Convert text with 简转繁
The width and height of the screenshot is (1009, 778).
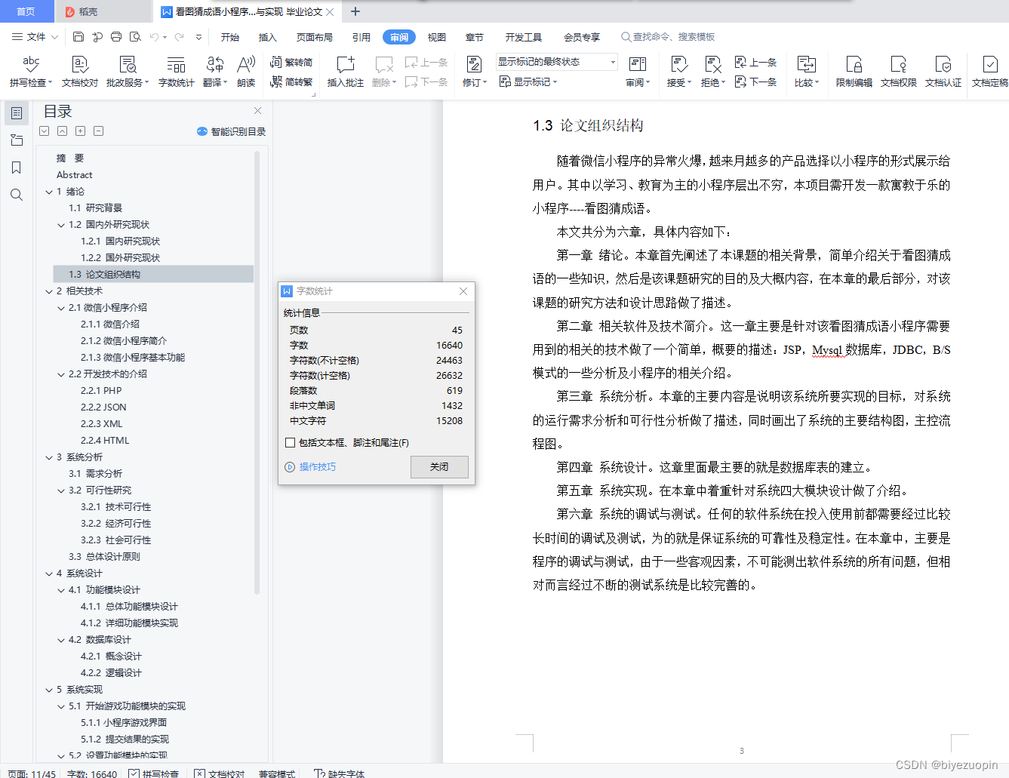[291, 81]
